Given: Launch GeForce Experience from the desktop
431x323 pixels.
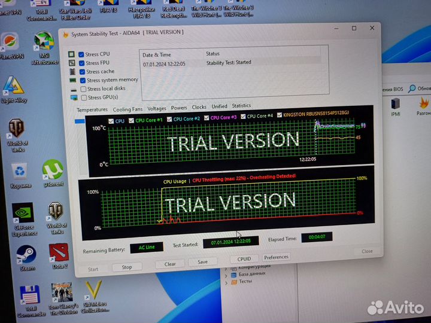Looking at the screenshot, I should click(x=24, y=219).
